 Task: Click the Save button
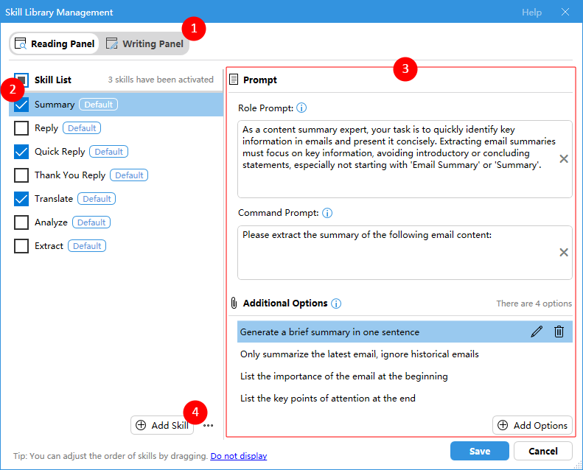(480, 451)
